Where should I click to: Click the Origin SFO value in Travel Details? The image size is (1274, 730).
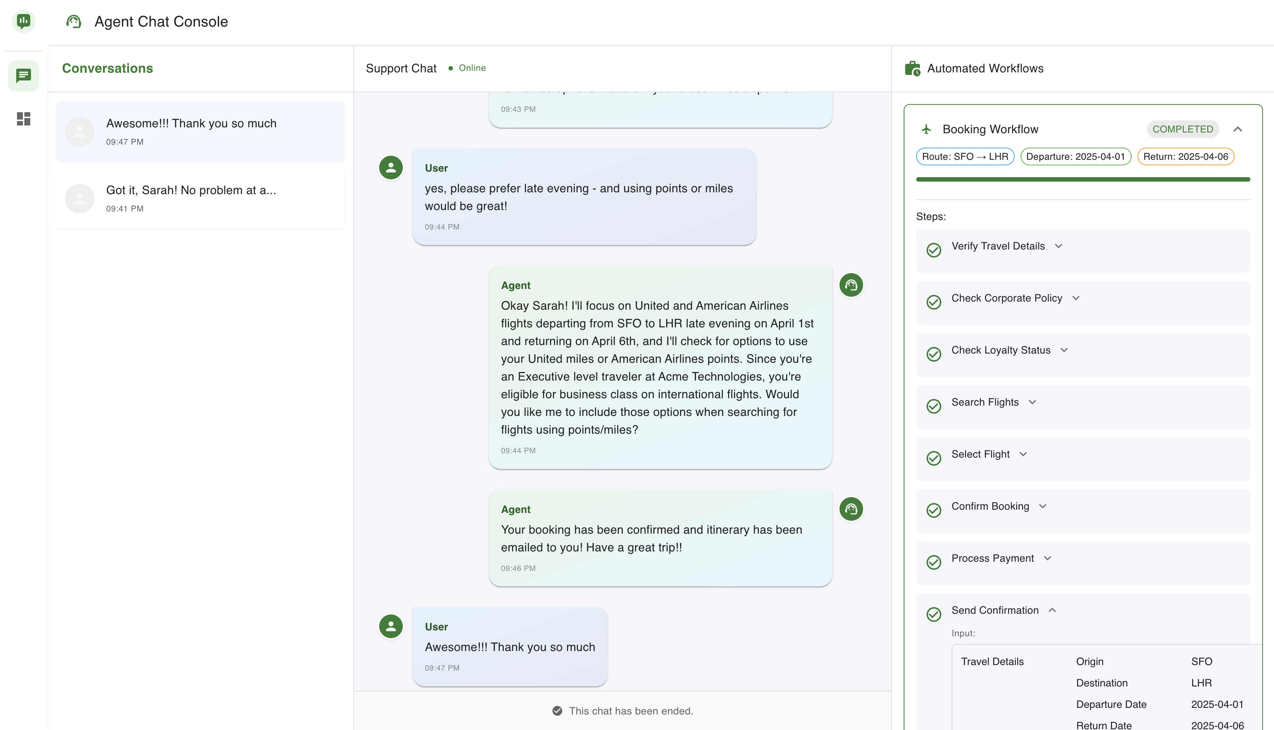click(1201, 661)
